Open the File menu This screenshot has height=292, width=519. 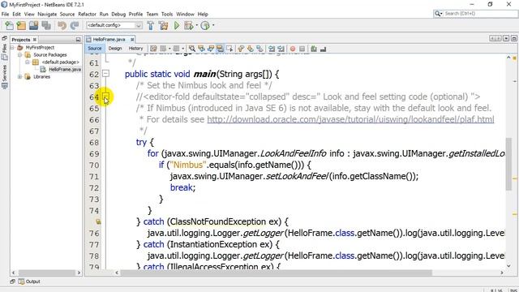click(5, 15)
